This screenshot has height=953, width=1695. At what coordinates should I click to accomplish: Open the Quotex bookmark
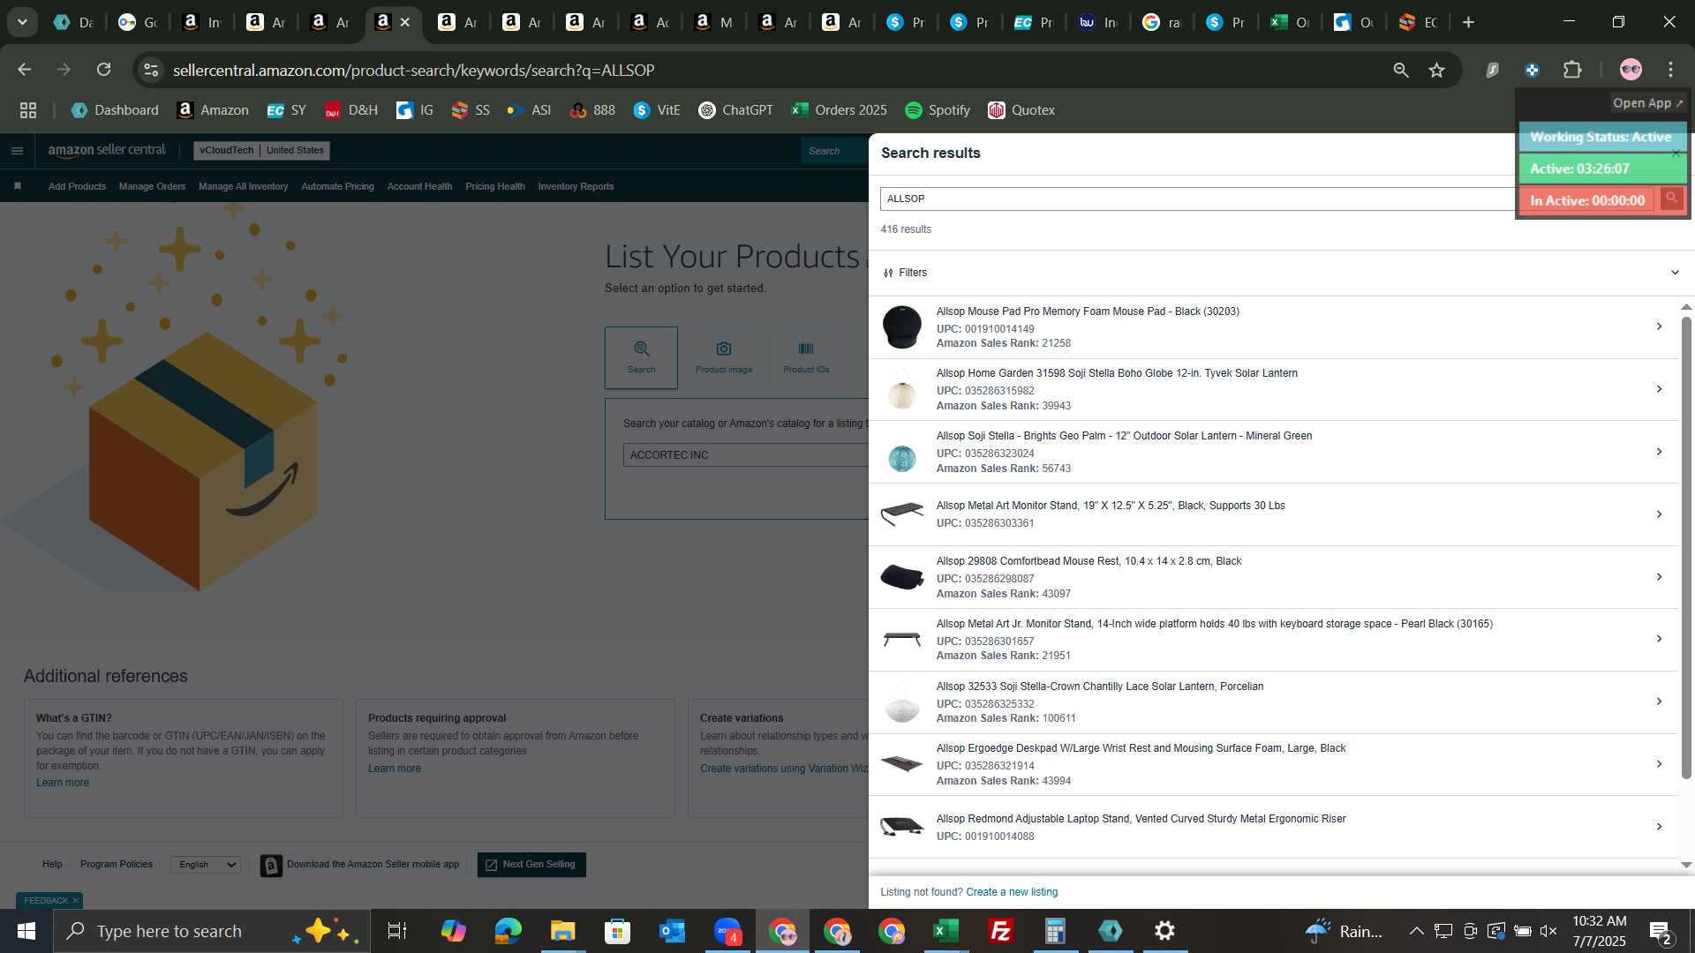tap(1021, 110)
